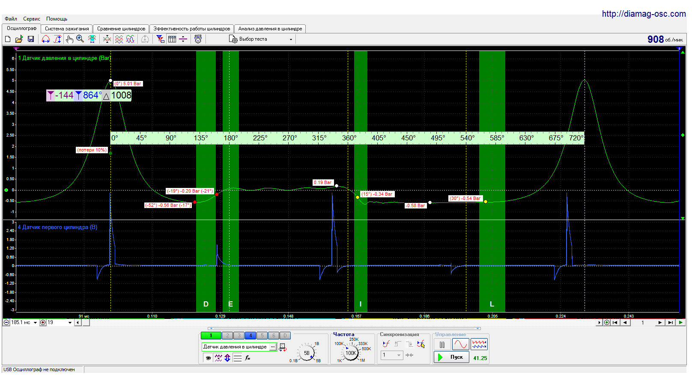Click the cyan waveform fit tool

92,39
